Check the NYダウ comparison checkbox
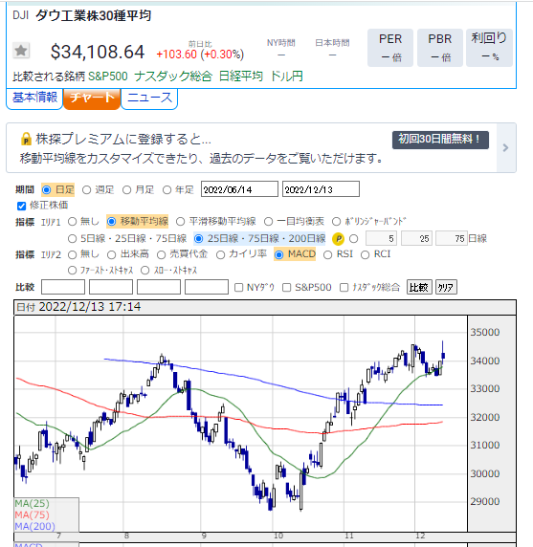Viewport: 533px width, 547px height. click(x=239, y=288)
